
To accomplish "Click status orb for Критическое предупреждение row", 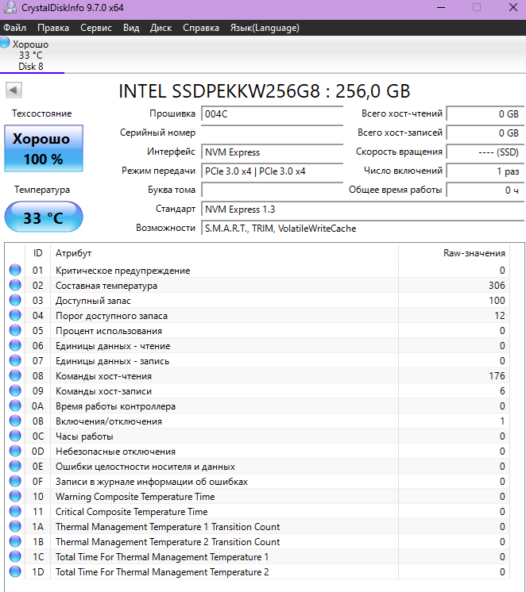I will pyautogui.click(x=15, y=271).
